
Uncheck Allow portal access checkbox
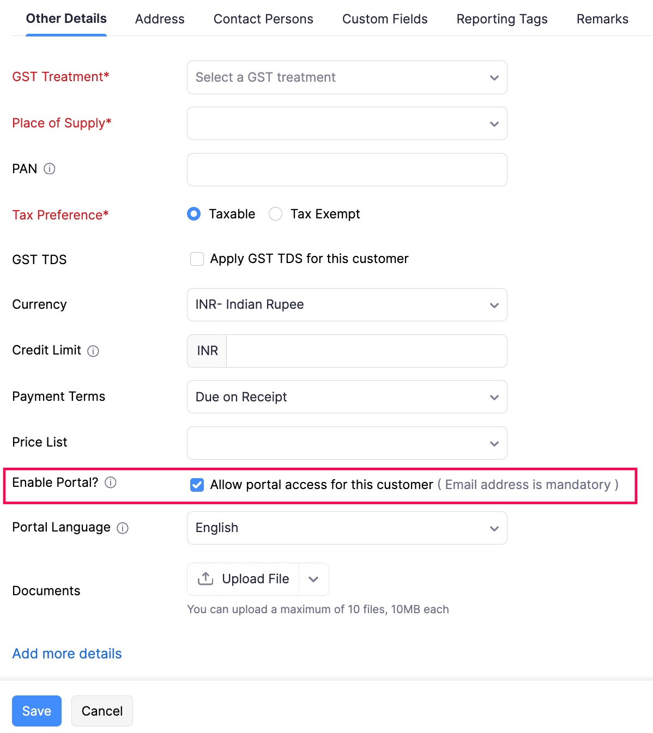click(197, 485)
